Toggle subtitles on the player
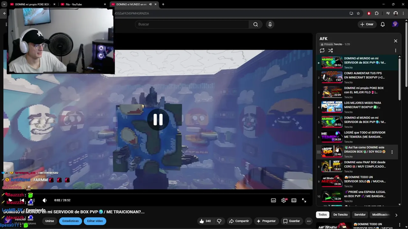Image resolution: width=408 pixels, height=229 pixels. [x=273, y=200]
